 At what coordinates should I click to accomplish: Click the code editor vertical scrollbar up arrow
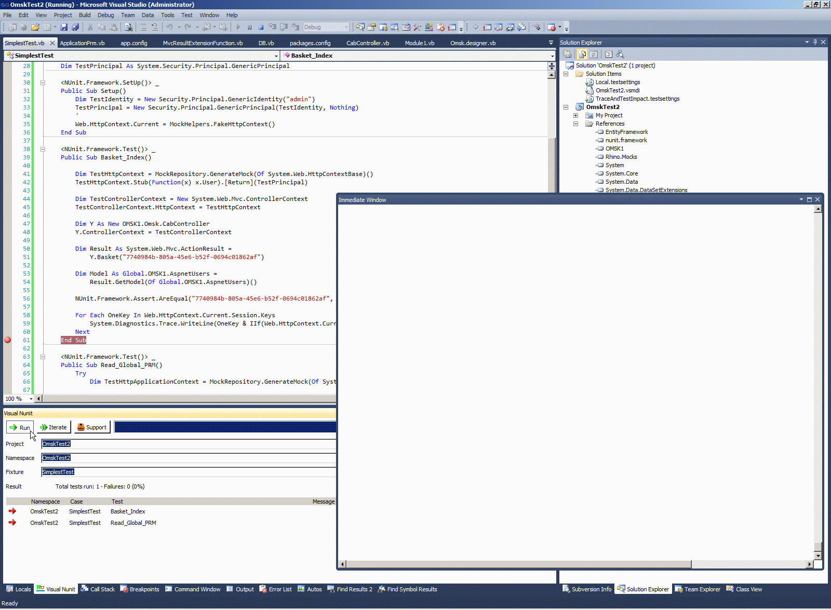[552, 75]
